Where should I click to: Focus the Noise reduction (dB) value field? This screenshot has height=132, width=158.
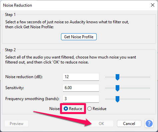pos(81,77)
